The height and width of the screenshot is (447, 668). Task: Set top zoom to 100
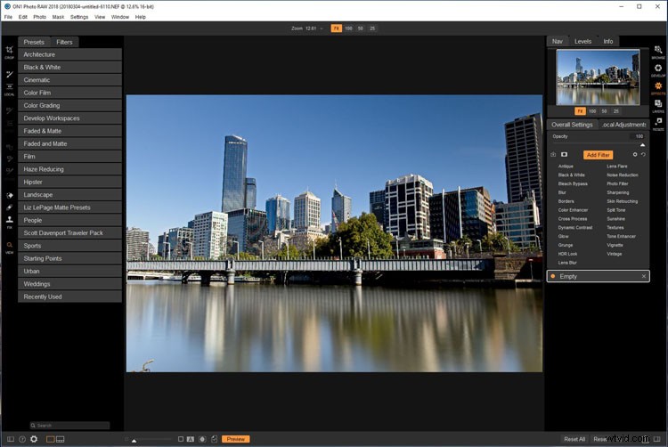pyautogui.click(x=348, y=28)
